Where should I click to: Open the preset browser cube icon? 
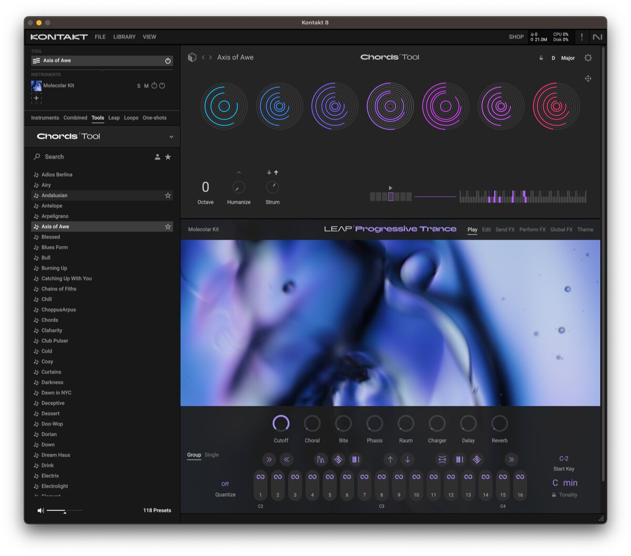[192, 57]
